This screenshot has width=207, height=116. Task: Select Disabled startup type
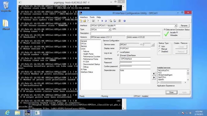(x=160, y=52)
